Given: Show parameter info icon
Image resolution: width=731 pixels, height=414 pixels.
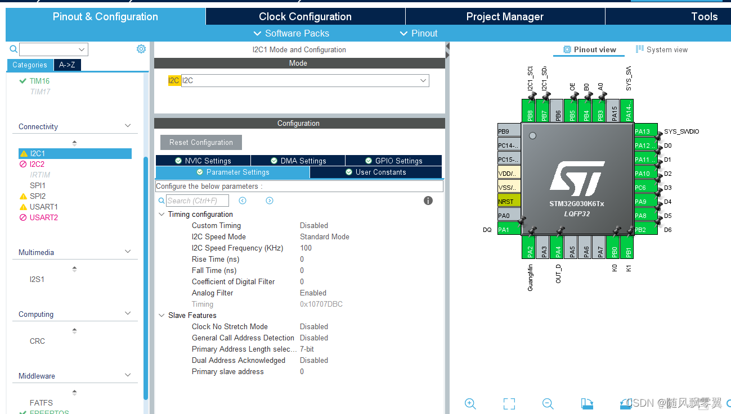Looking at the screenshot, I should (428, 201).
